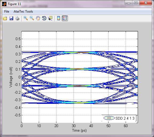This screenshot has height=137, width=154.
Task: Toggle the Insert Legend button off
Action: (65, 18)
